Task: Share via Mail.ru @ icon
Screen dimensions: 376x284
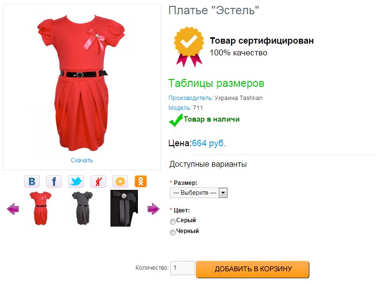Action: [x=120, y=181]
